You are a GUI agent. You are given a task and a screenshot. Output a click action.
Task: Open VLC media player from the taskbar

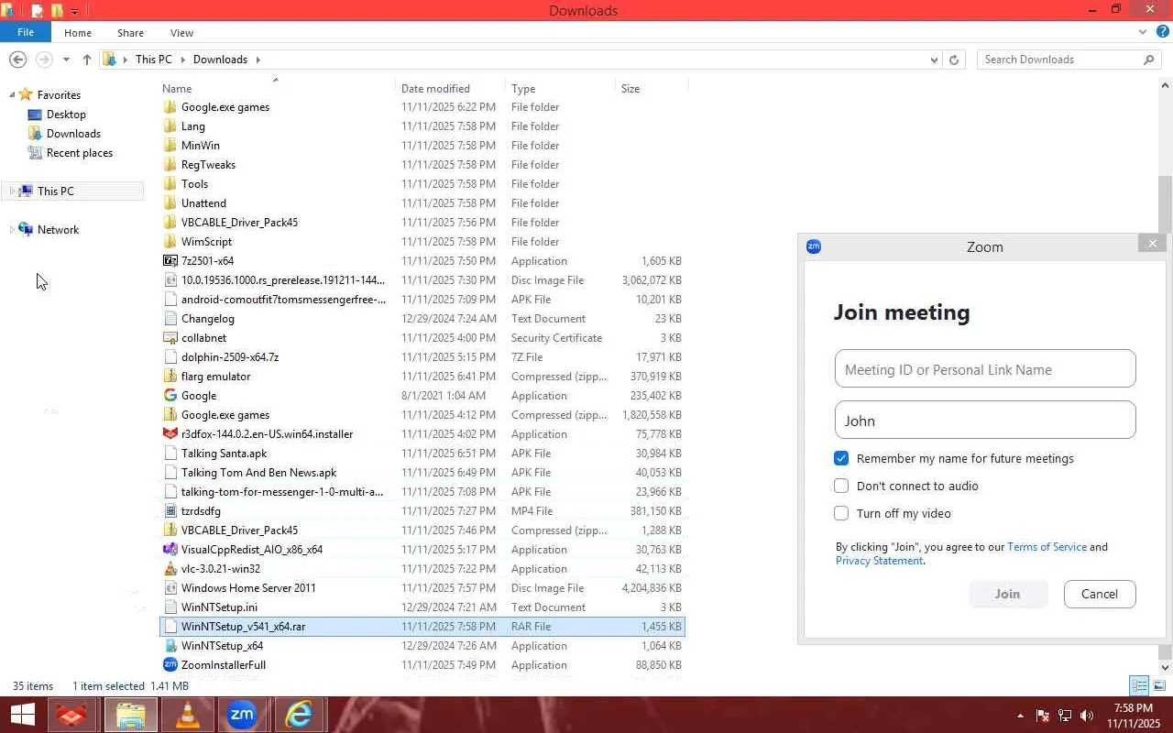click(x=187, y=715)
